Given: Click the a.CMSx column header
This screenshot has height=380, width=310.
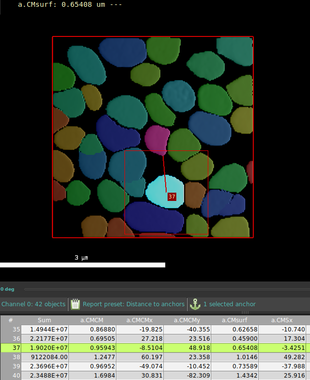Looking at the screenshot, I should click(282, 320).
